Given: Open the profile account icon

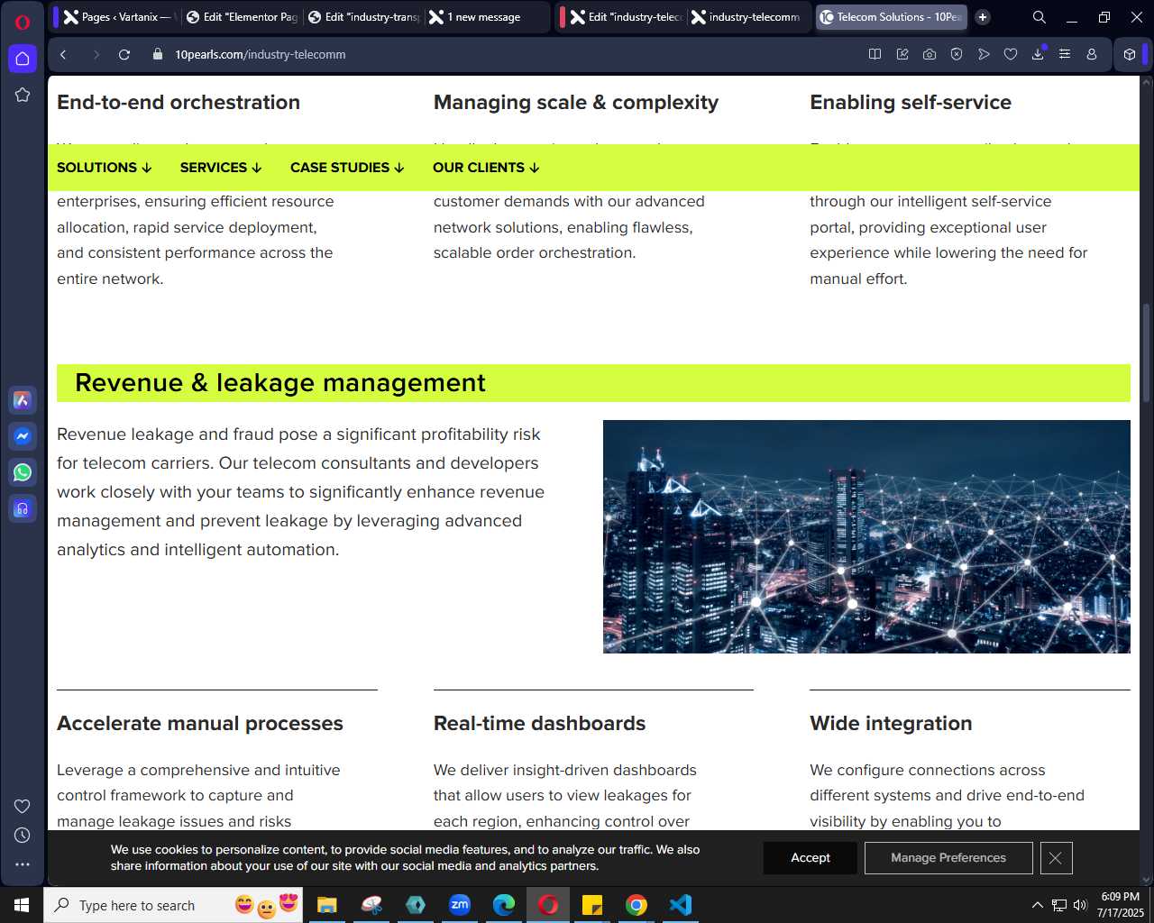Looking at the screenshot, I should (x=1092, y=55).
